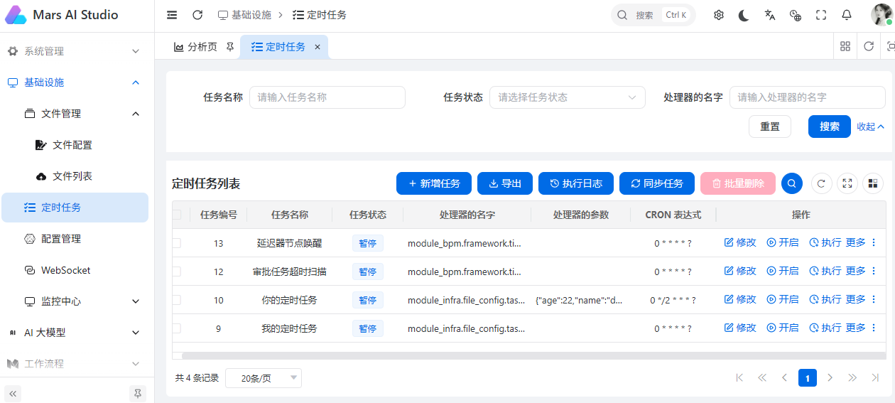Viewport: 895px width, 403px height.
Task: Open the tab grid menu icon
Action: [x=845, y=46]
